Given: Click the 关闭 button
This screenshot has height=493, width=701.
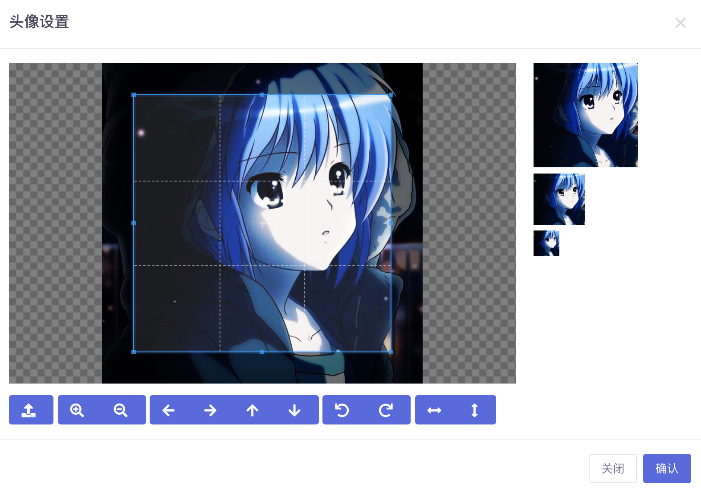Looking at the screenshot, I should [x=613, y=469].
